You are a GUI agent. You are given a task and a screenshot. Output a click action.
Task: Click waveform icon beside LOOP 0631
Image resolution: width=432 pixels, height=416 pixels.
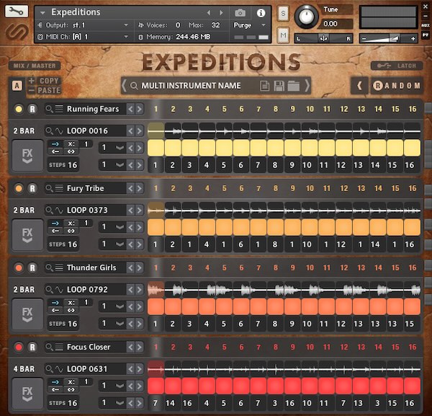(x=59, y=369)
